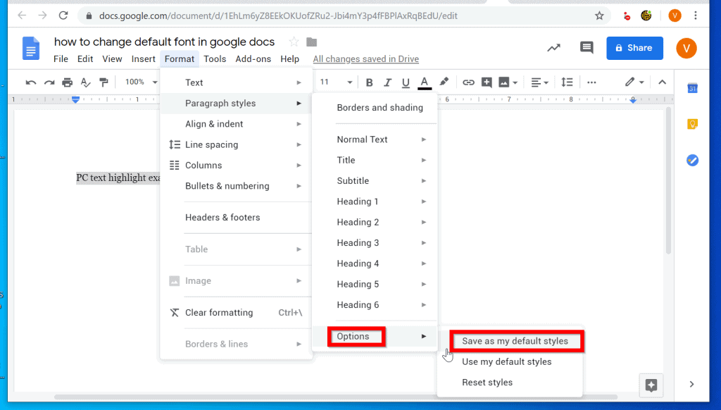Expand the Heading 1 style submenu
Image resolution: width=721 pixels, height=410 pixels.
(x=375, y=201)
